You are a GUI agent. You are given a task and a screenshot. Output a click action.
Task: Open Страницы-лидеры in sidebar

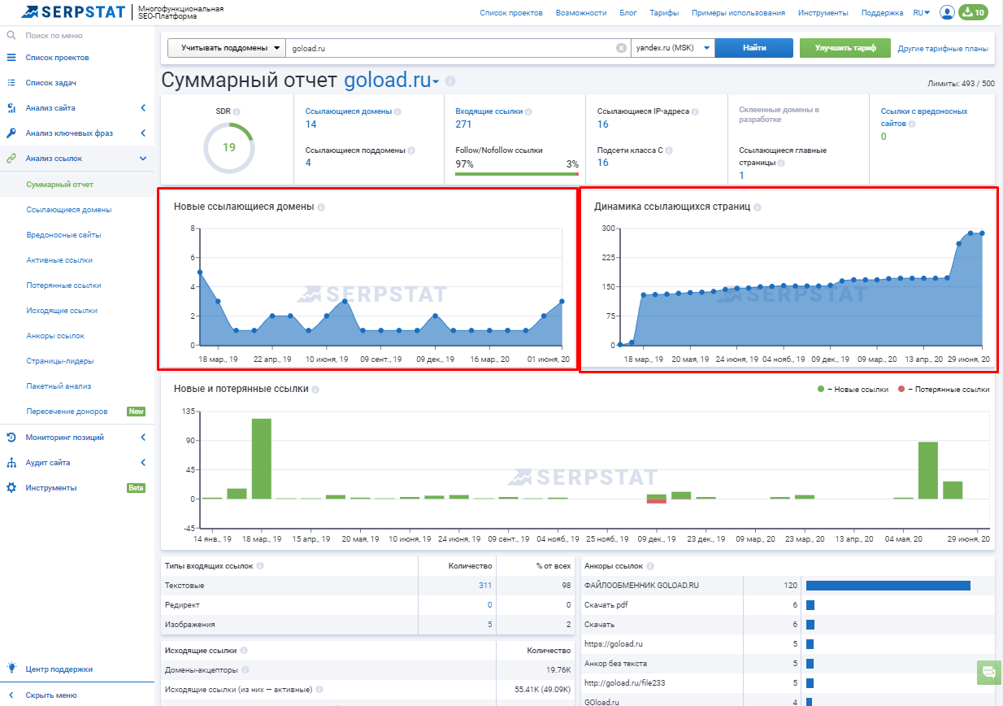pyautogui.click(x=60, y=361)
